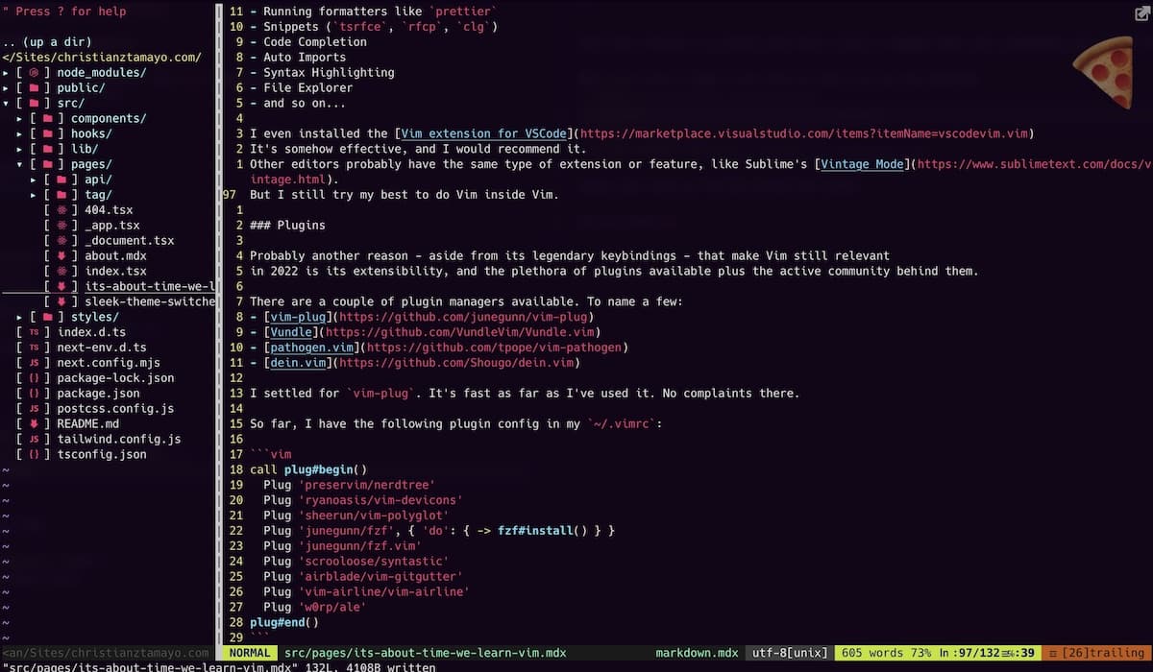Open the README.md file name

87,423
